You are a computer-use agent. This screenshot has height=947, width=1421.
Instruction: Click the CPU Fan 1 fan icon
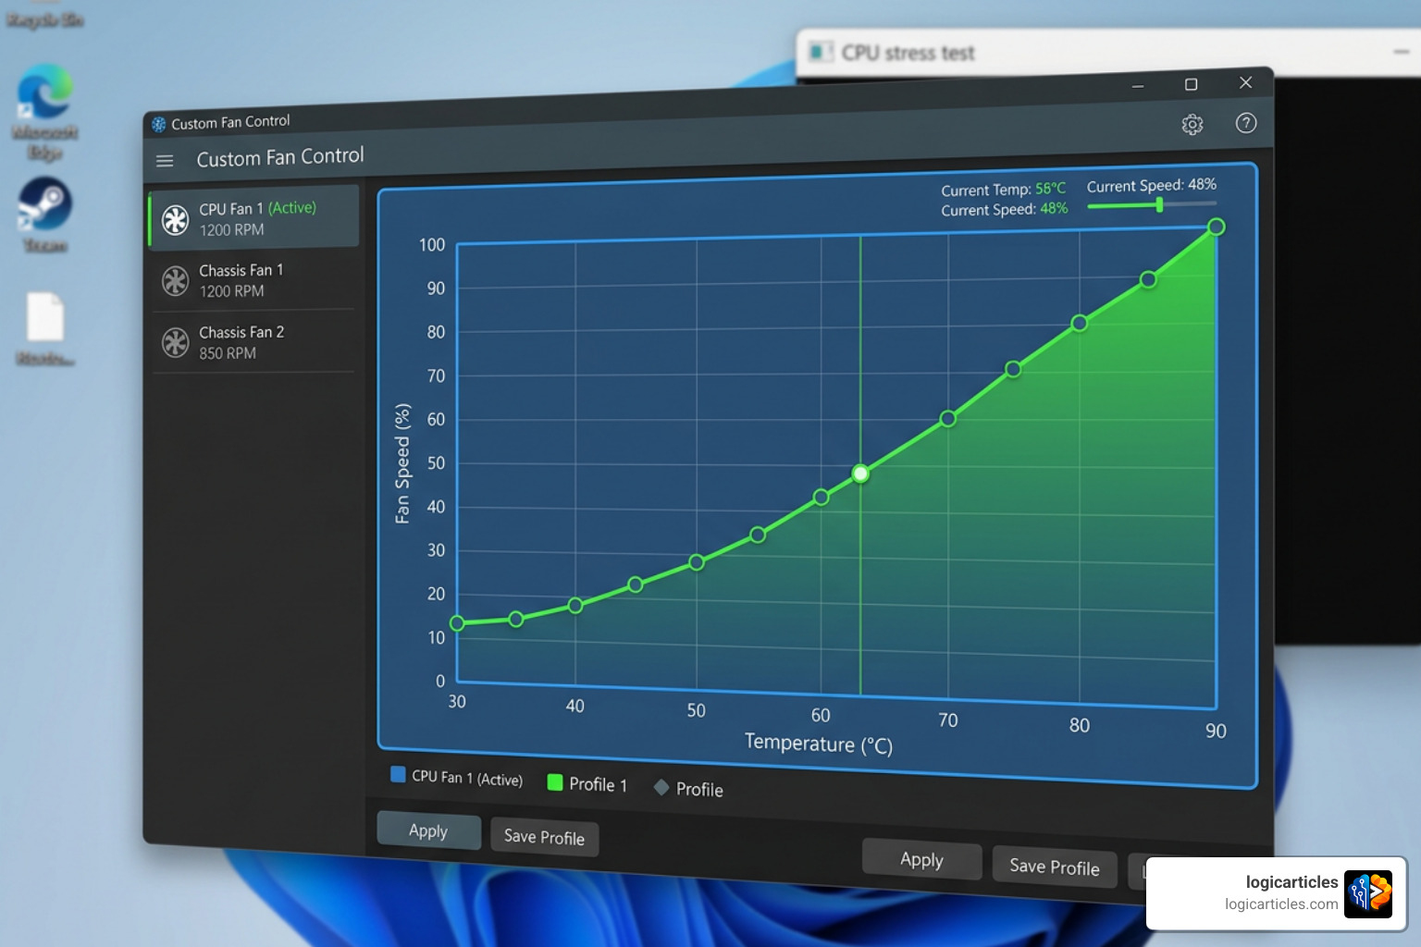tap(175, 219)
